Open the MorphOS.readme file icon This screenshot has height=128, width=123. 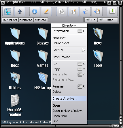click(15, 105)
